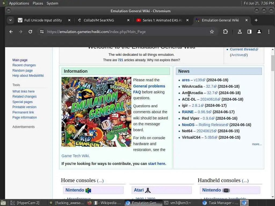Close the Emulation General Wiki tab
Image resolution: width=275 pixels, height=206 pixels.
tap(247, 20)
